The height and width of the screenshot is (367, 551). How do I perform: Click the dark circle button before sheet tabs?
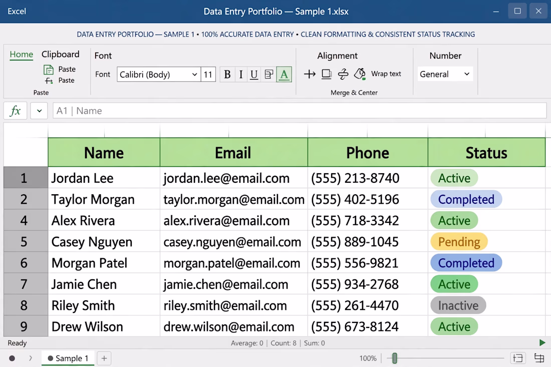(x=12, y=358)
